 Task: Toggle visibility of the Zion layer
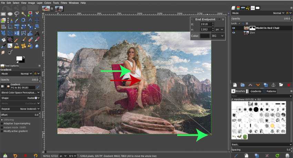[234, 33]
